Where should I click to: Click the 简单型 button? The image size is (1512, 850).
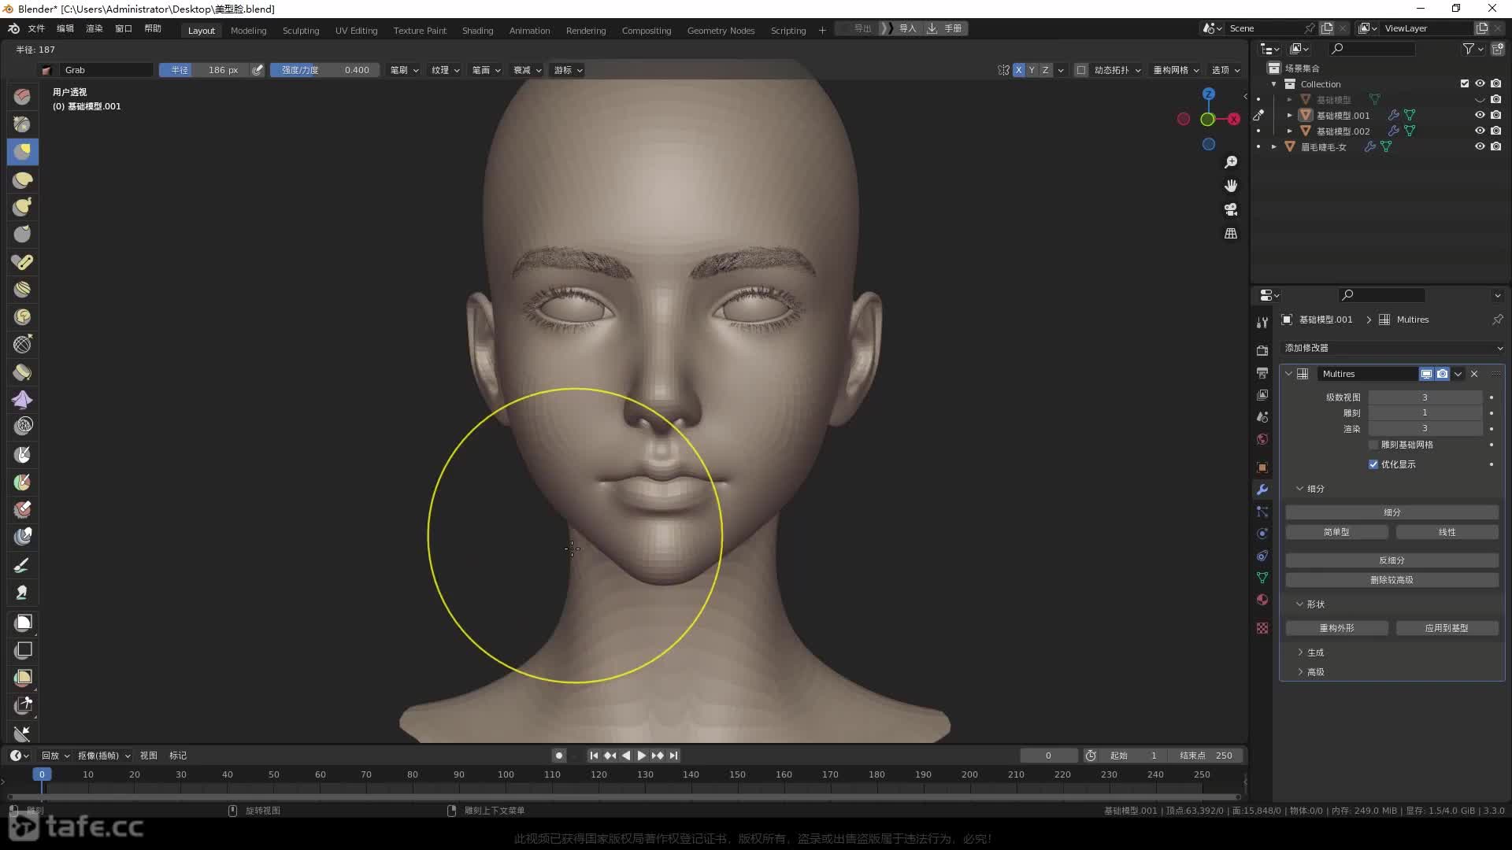[x=1336, y=532]
